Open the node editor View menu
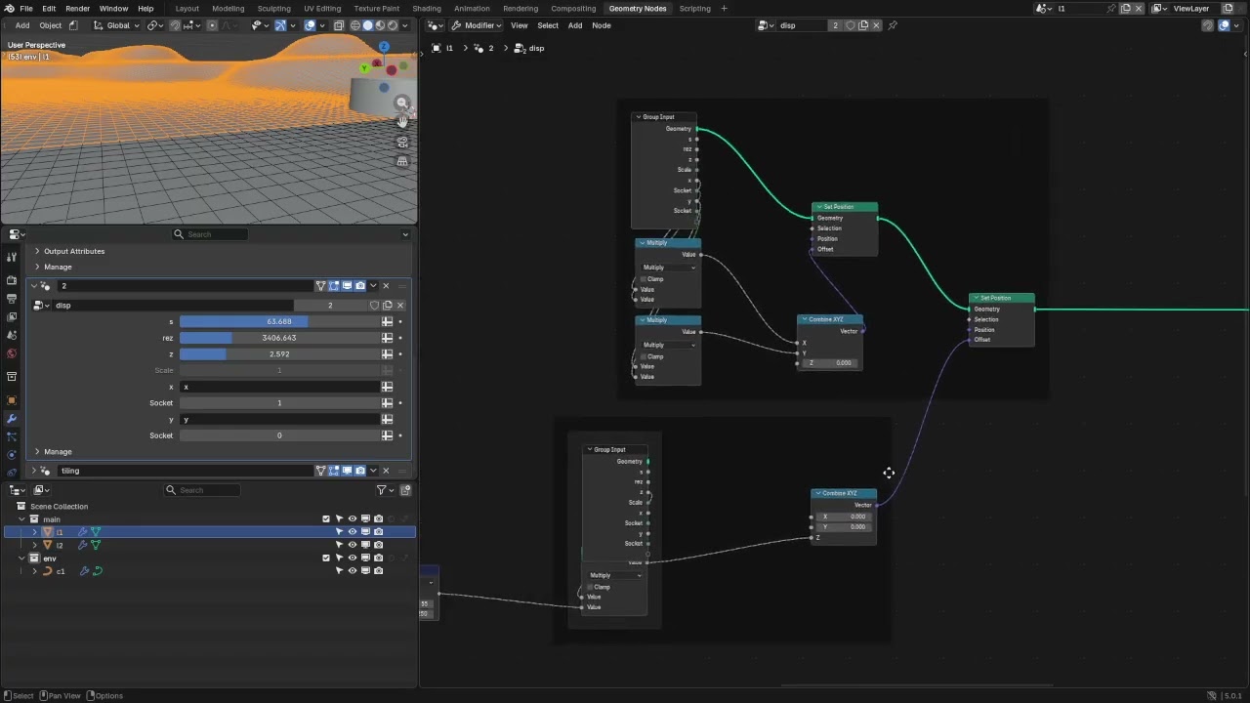Viewport: 1250px width, 703px height. [520, 25]
